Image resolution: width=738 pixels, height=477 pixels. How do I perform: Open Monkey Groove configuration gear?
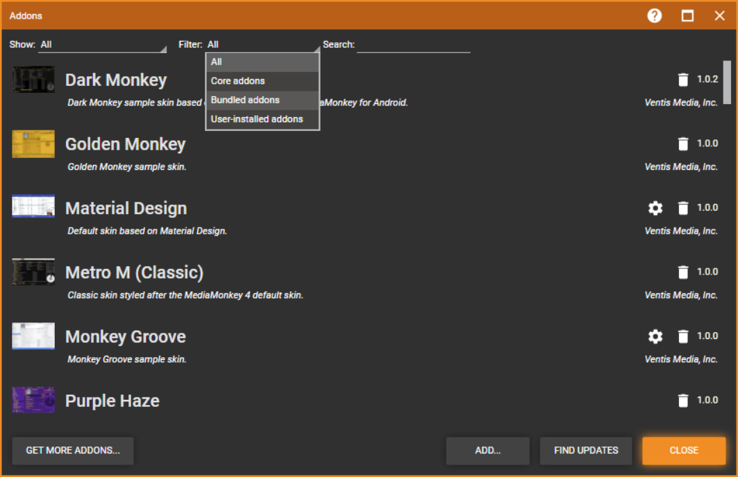tap(655, 336)
